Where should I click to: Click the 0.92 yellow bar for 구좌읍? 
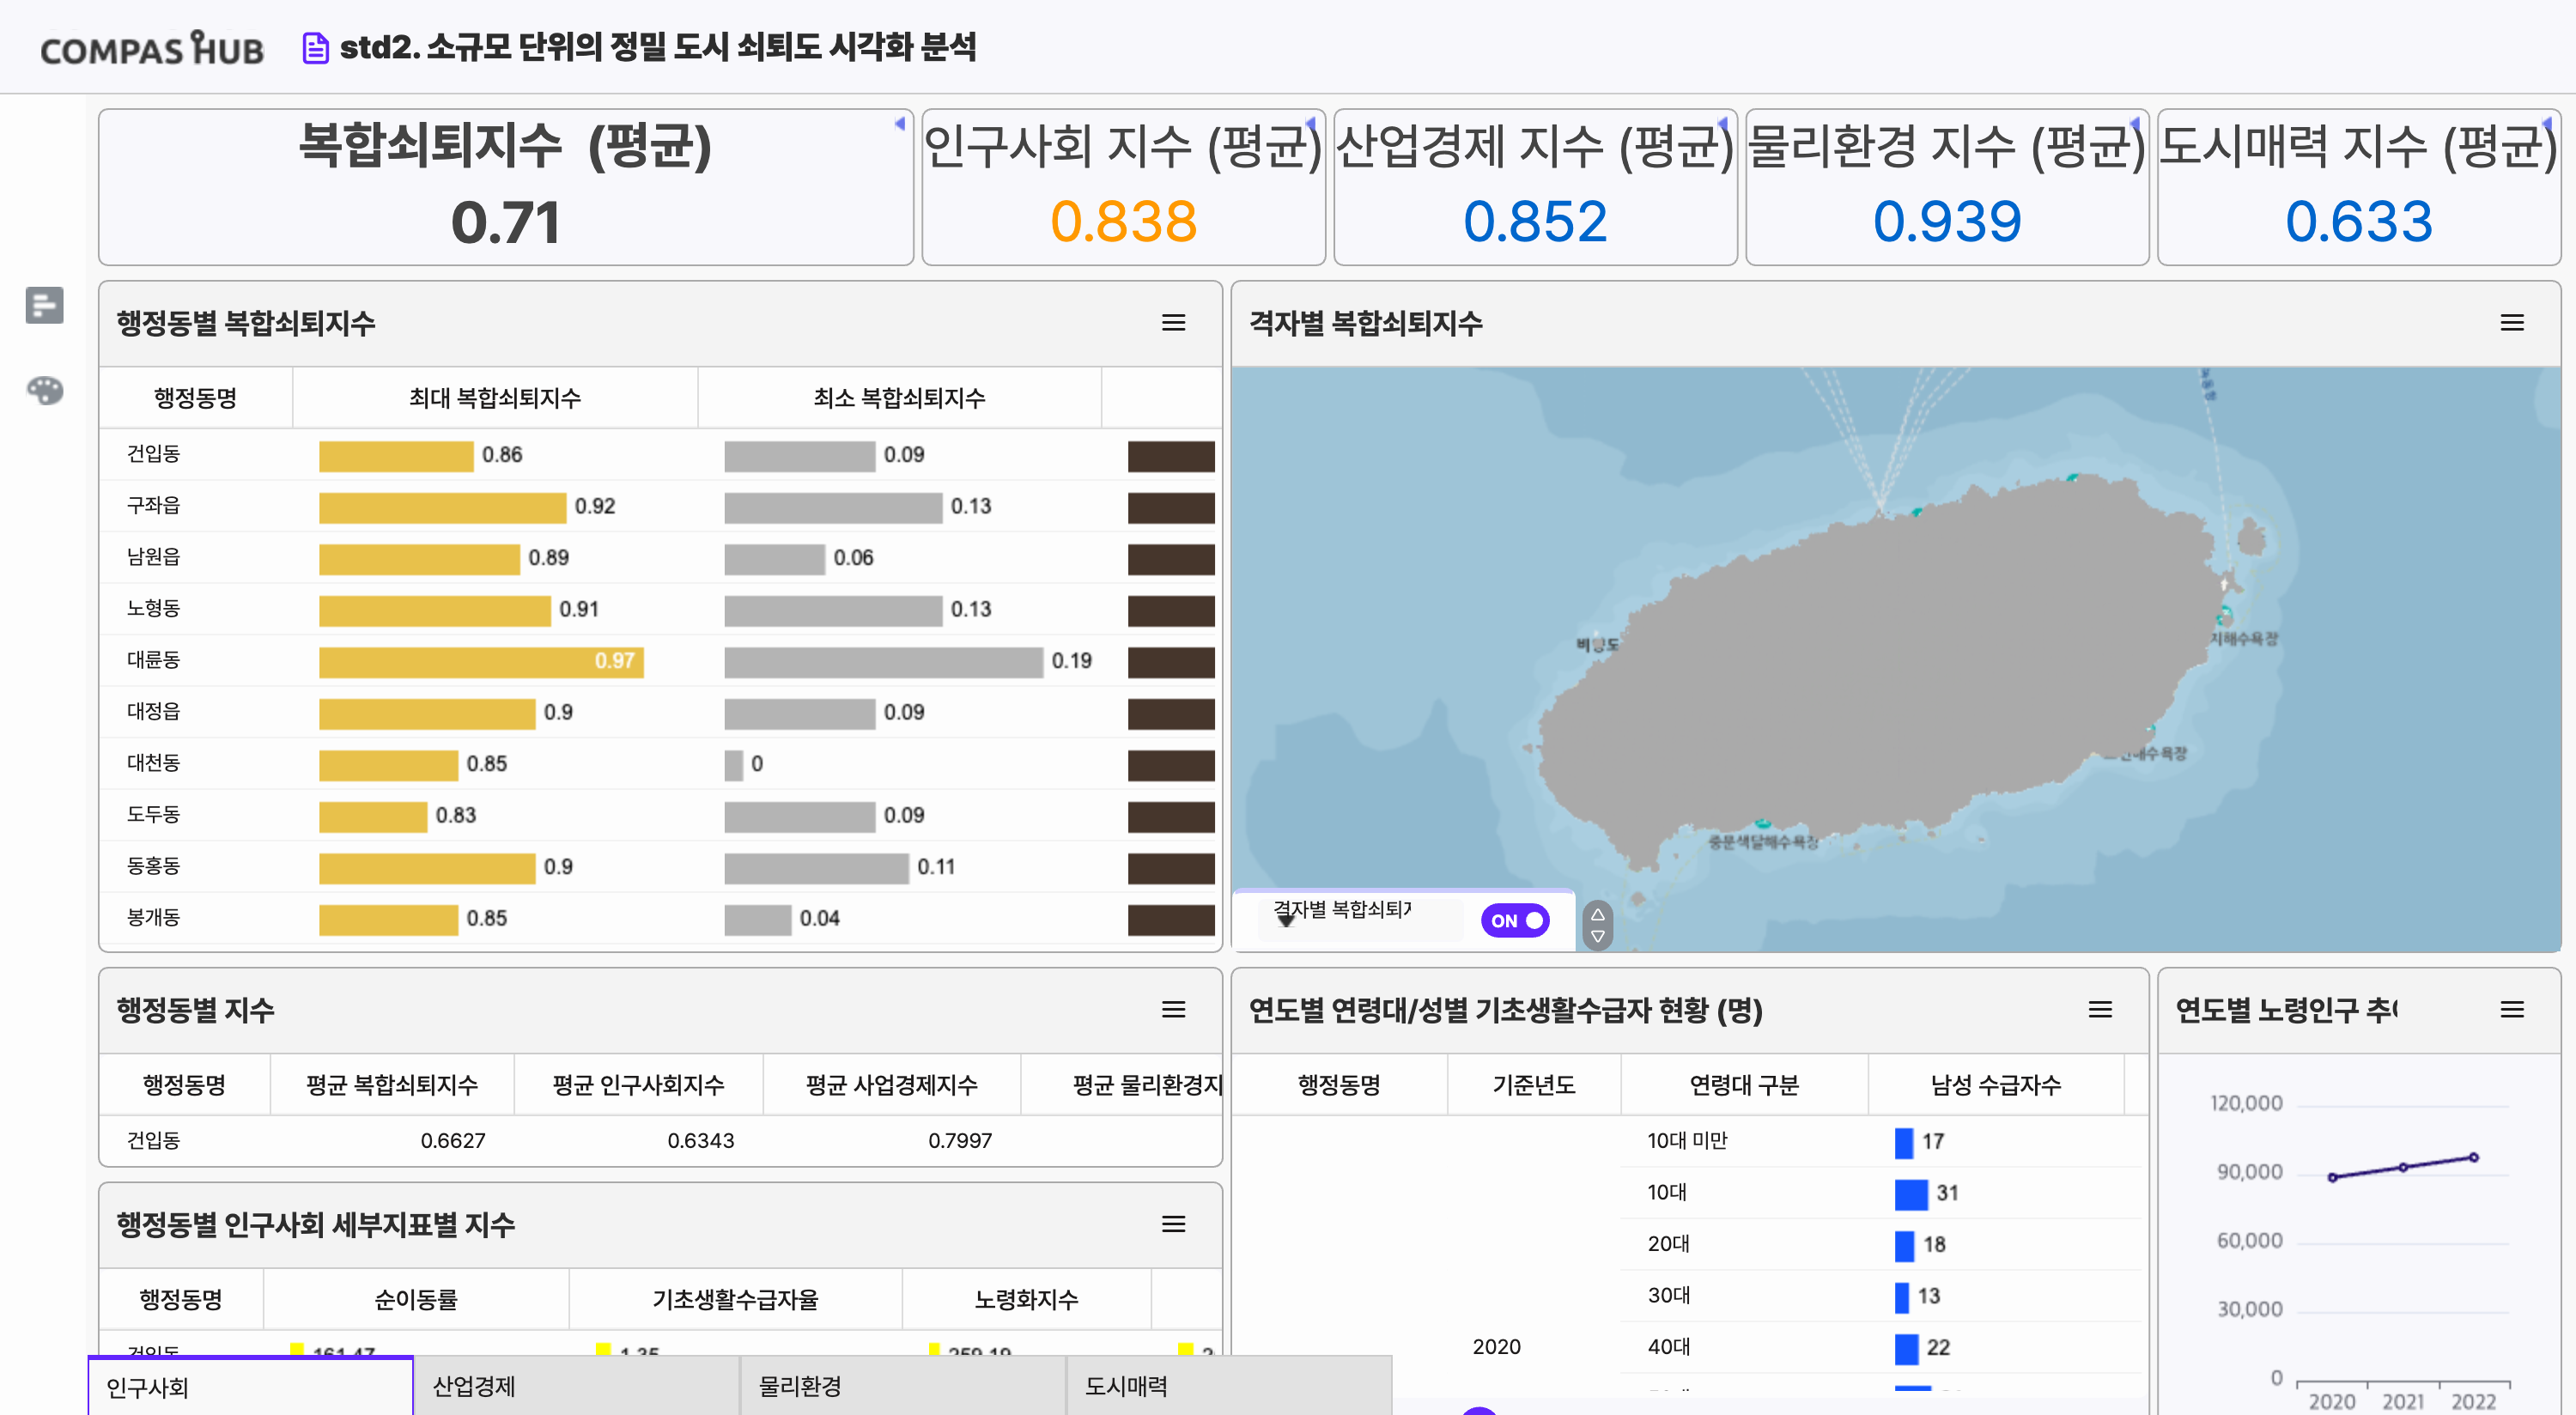coord(442,507)
